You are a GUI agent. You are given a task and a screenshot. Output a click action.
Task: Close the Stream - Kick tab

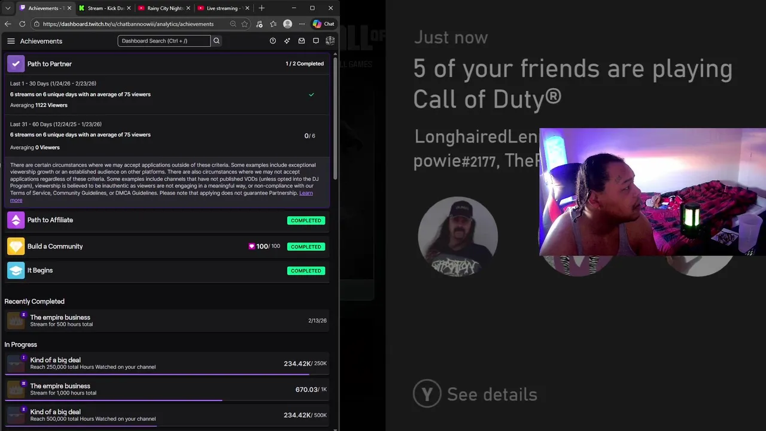coord(129,8)
